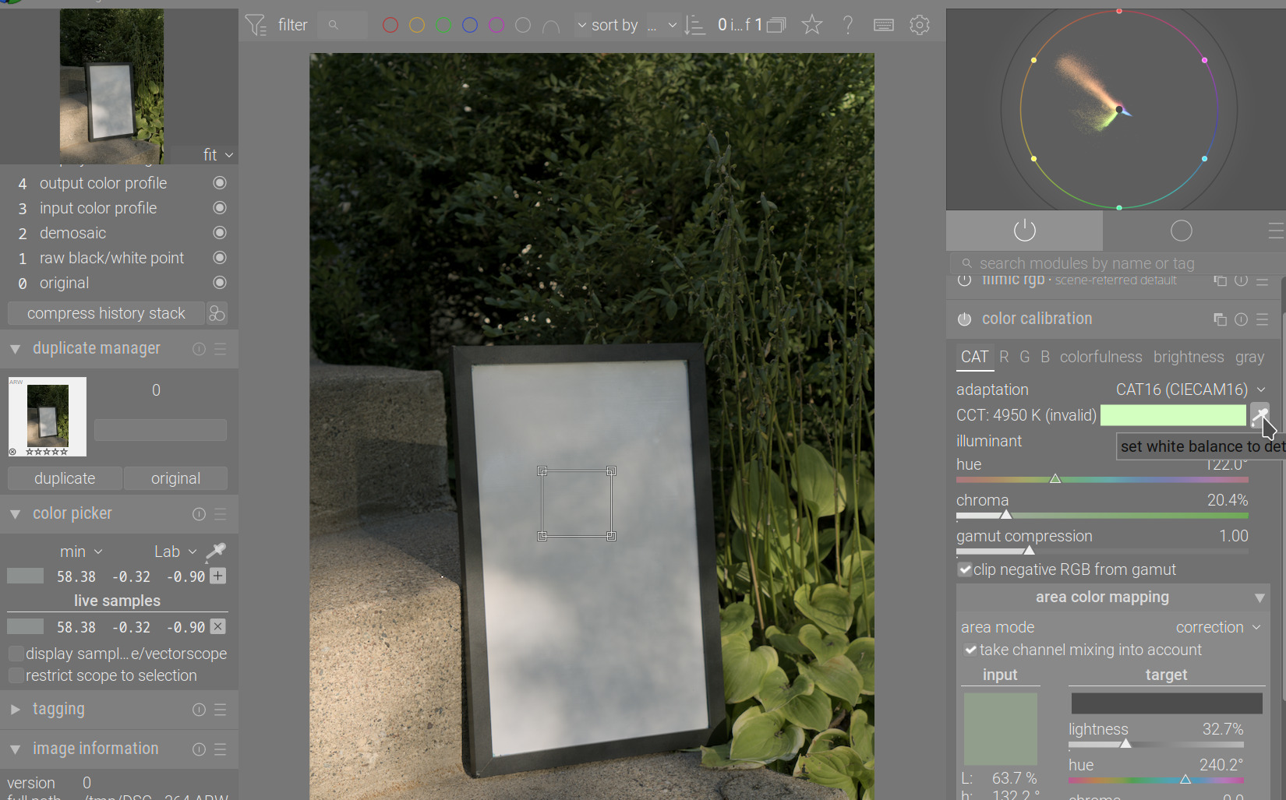The width and height of the screenshot is (1286, 800).
Task: Click the color picker eyedropper in left panel
Action: click(x=216, y=552)
